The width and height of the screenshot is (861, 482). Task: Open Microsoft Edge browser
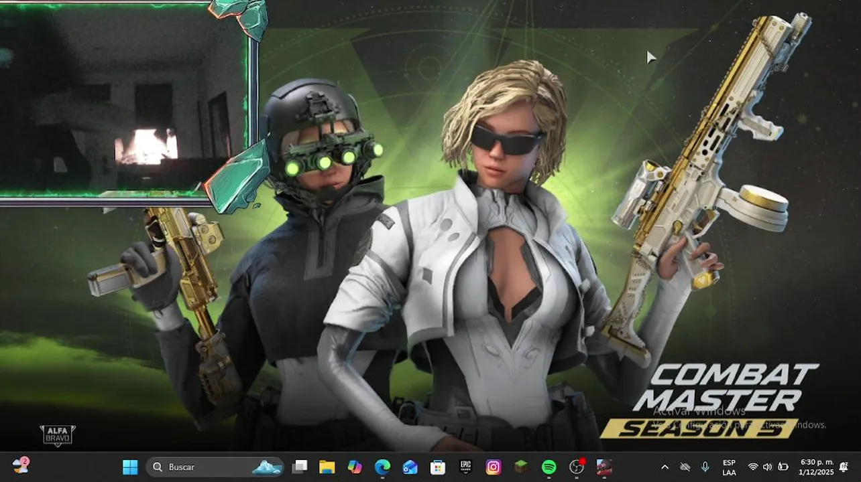[382, 467]
